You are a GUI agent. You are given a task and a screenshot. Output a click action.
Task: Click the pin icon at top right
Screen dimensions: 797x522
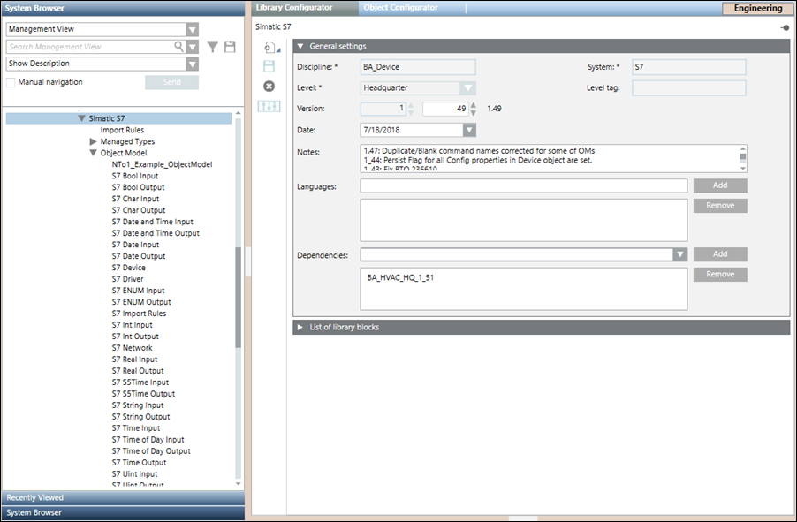[x=785, y=27]
